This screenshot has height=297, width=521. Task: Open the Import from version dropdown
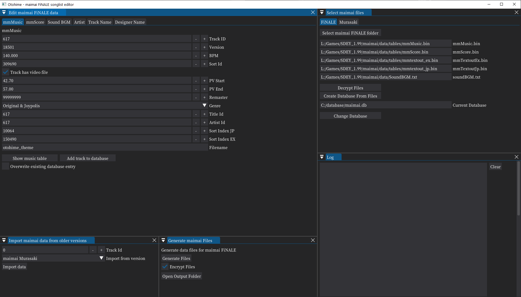click(101, 258)
